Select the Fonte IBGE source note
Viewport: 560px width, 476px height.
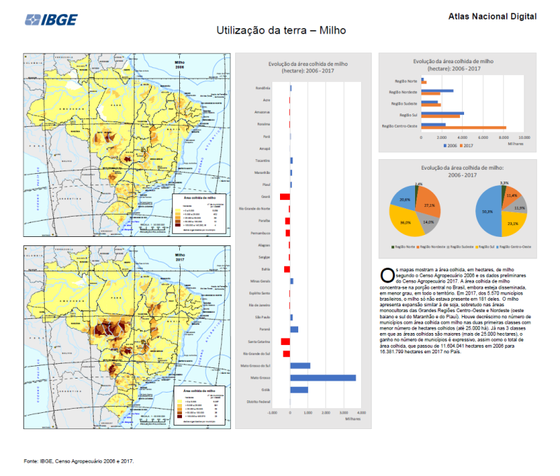click(78, 461)
